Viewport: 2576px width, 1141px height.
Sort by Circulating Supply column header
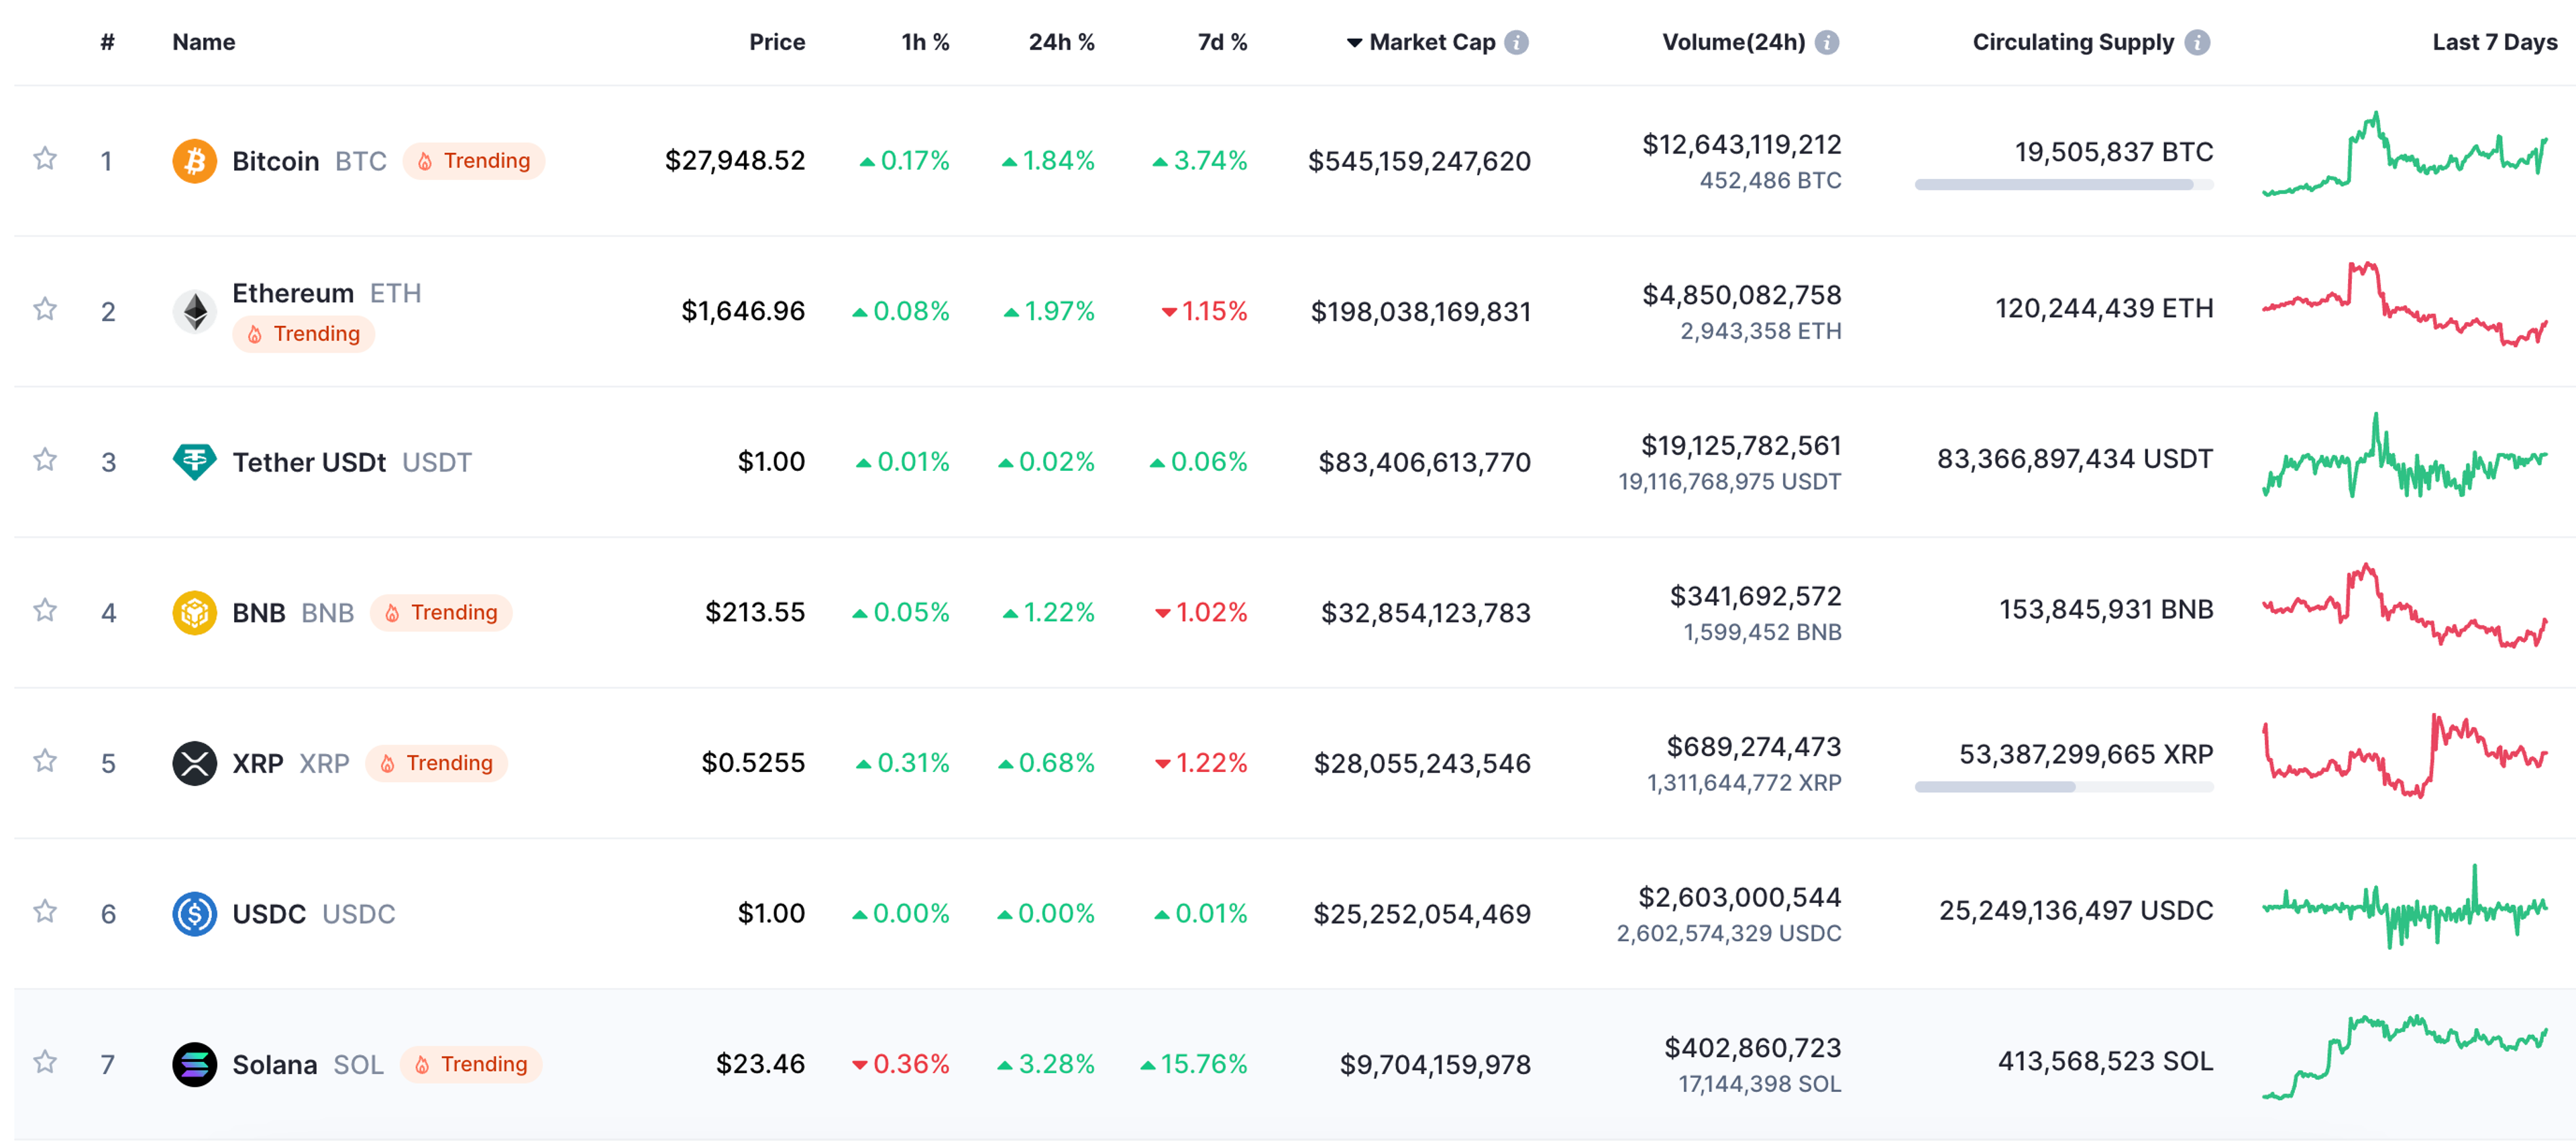[2073, 42]
